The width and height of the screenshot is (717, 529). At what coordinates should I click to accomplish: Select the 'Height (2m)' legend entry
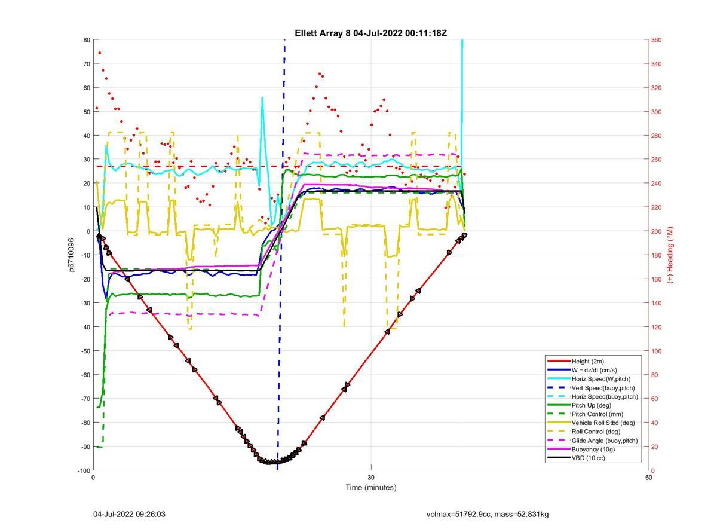pyautogui.click(x=589, y=361)
